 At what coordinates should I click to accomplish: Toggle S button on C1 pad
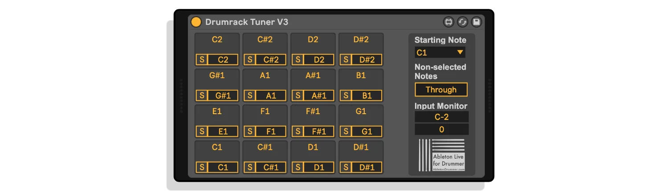(x=202, y=167)
